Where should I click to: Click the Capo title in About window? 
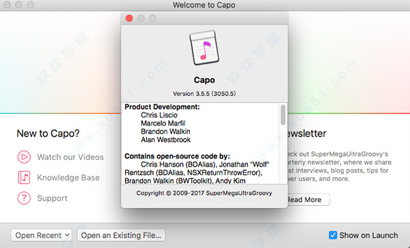pyautogui.click(x=204, y=80)
